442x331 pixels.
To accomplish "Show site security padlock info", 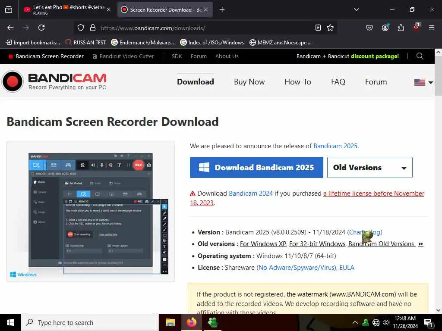I will tap(92, 28).
